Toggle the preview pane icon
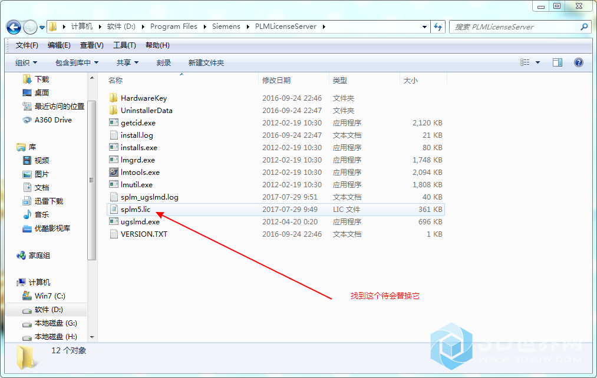Viewport: 597px width, 378px height. point(558,62)
